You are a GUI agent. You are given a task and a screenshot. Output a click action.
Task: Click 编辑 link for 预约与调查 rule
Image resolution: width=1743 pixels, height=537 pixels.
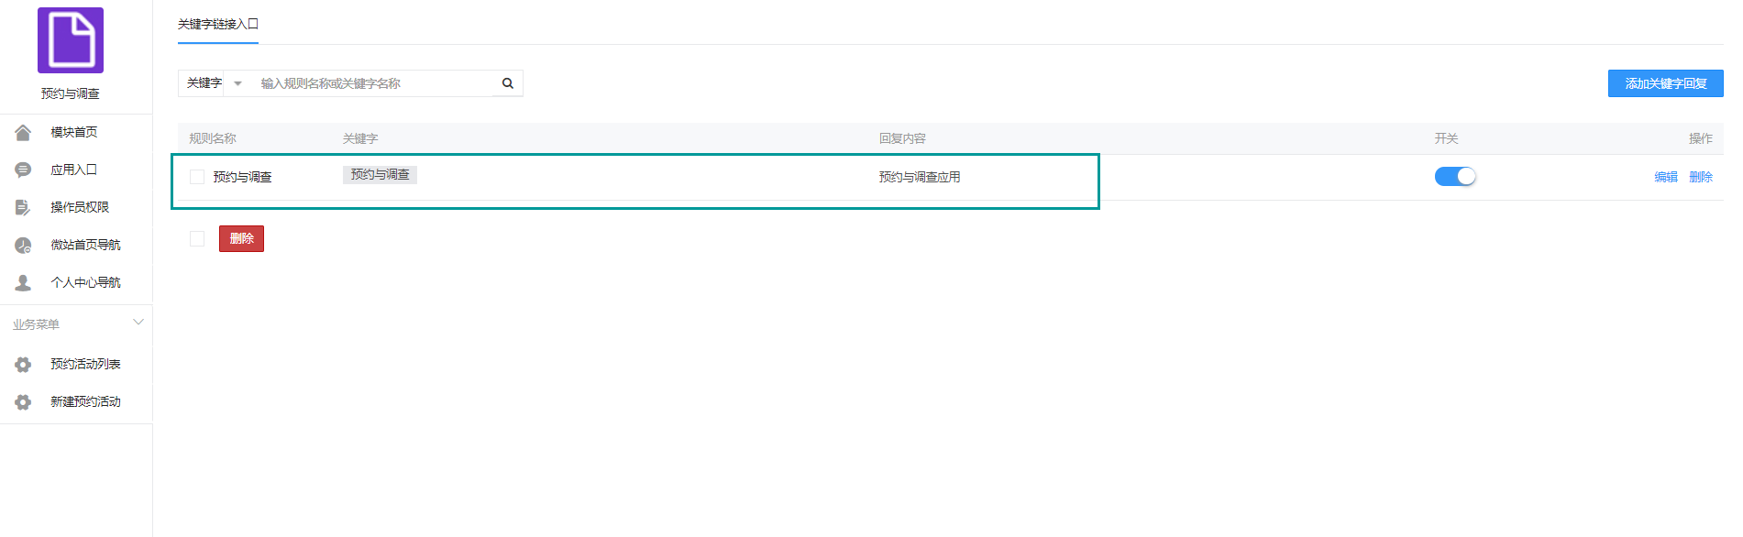point(1666,177)
